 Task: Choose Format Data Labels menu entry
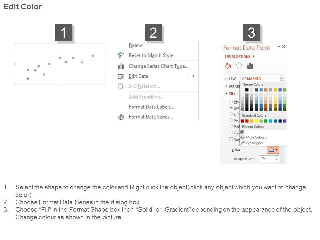(x=151, y=107)
